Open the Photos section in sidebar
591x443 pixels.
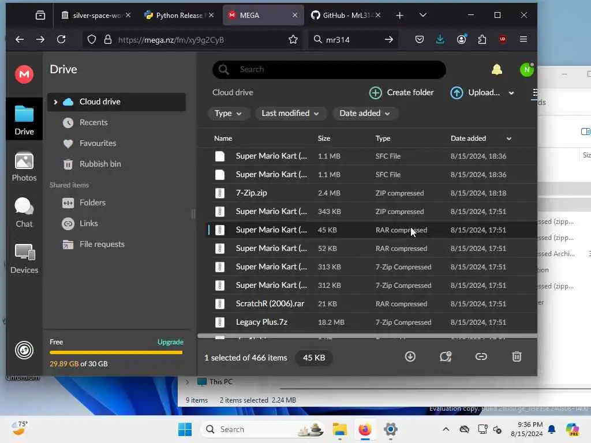coord(24,167)
